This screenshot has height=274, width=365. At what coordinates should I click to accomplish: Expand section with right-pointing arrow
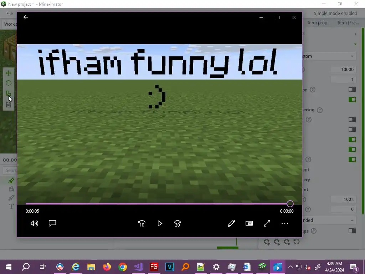tap(355, 34)
